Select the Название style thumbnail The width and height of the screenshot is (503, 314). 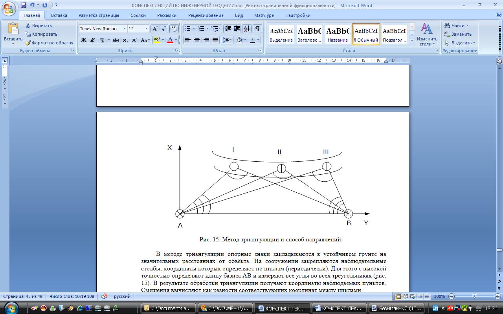click(x=338, y=34)
